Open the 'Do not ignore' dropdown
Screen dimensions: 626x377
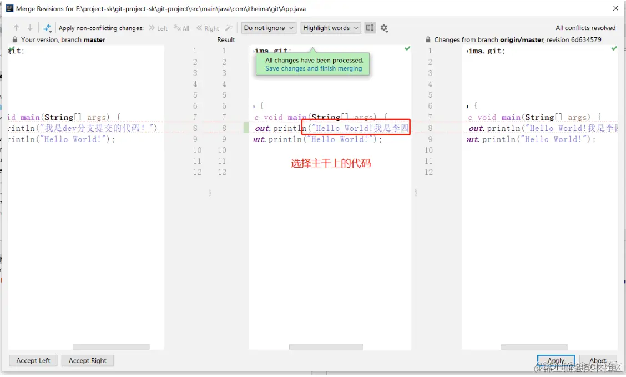[x=269, y=28]
